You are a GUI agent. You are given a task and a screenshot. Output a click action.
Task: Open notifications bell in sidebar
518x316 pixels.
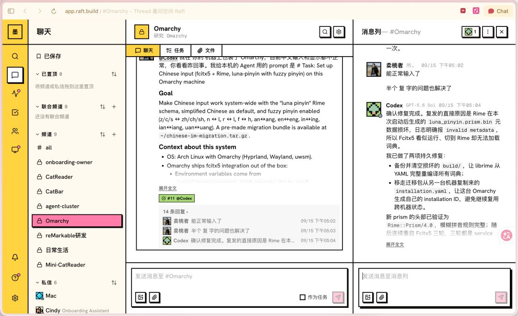15,257
